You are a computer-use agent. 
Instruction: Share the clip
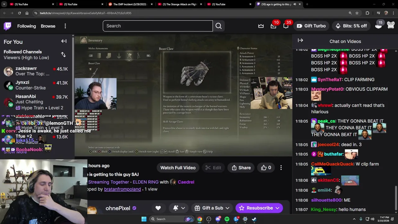click(241, 168)
